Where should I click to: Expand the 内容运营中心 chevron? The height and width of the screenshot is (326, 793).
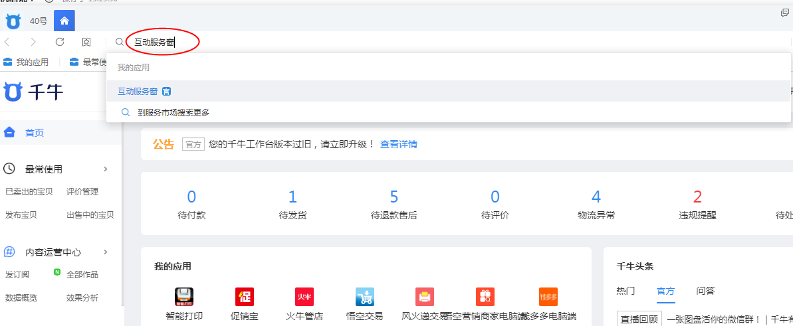point(106,252)
